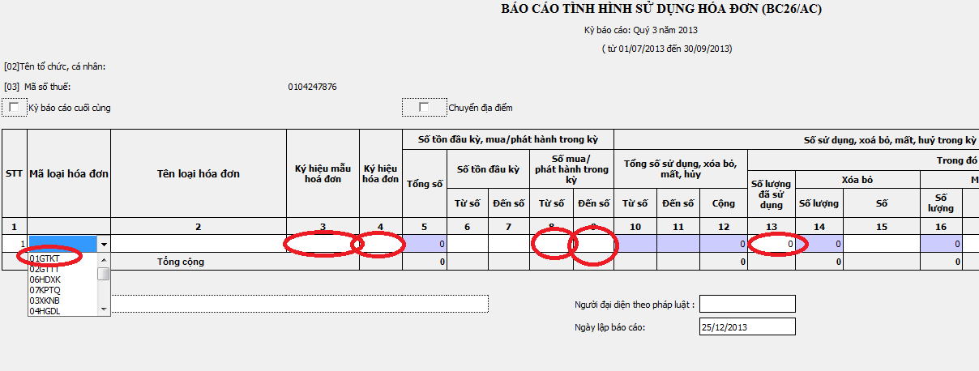979x371 pixels.
Task: Click the 'Ký hiệu mẫu hoá đơn' column header
Action: [x=323, y=173]
